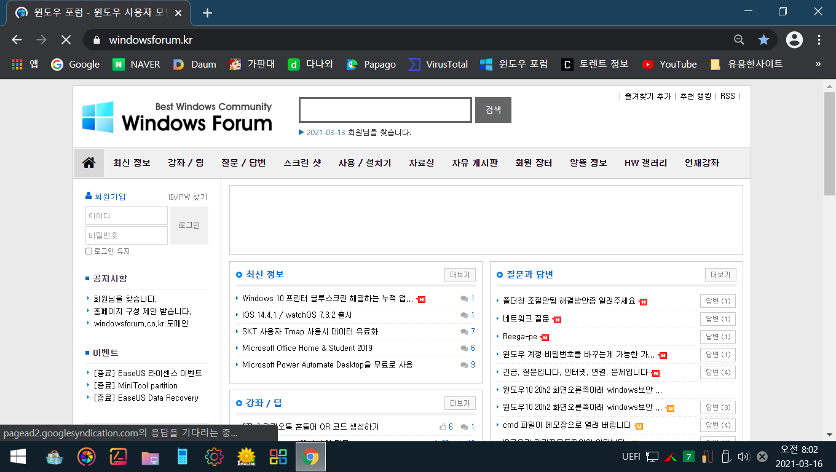Click 더보기 in 최신 정보 section
The width and height of the screenshot is (836, 472).
tap(460, 275)
